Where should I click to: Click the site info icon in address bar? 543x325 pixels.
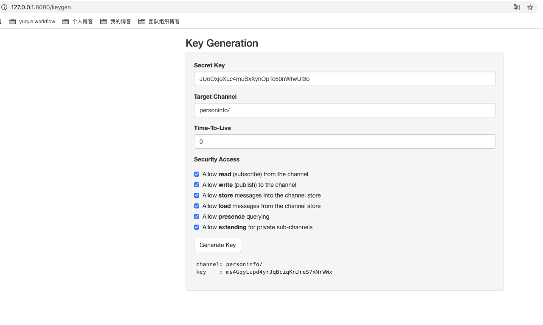tap(4, 7)
